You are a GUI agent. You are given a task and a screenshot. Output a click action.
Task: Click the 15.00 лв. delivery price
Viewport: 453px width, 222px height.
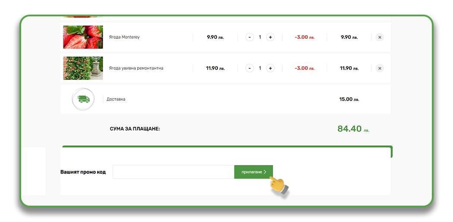(x=349, y=99)
